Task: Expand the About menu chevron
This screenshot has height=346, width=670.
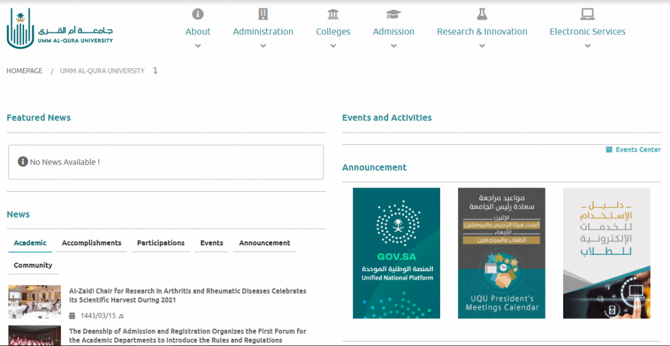Action: click(x=198, y=46)
